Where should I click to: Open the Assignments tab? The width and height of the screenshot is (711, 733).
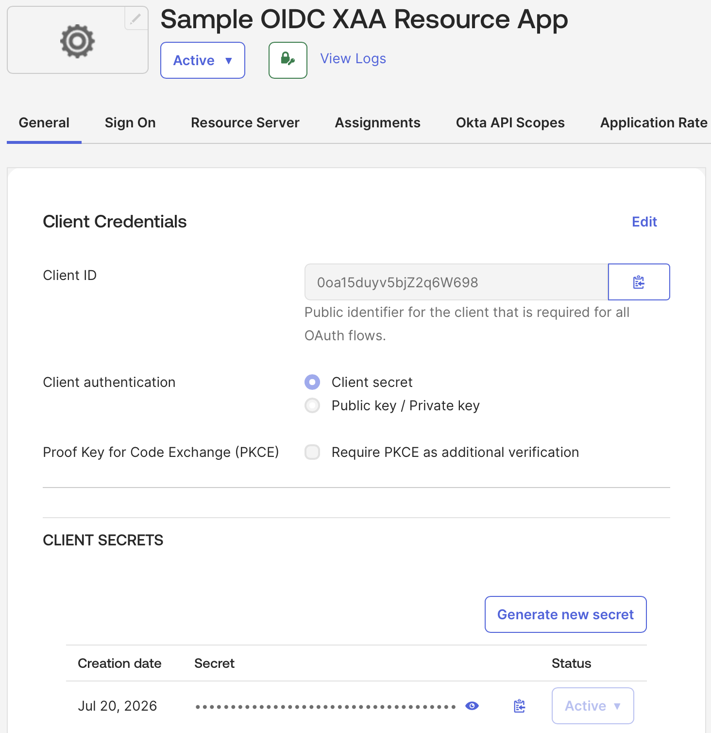378,122
